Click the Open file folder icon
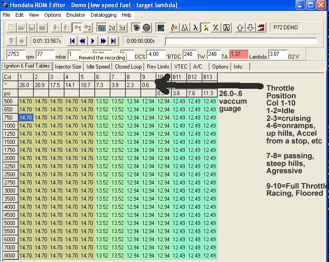 tap(22, 28)
